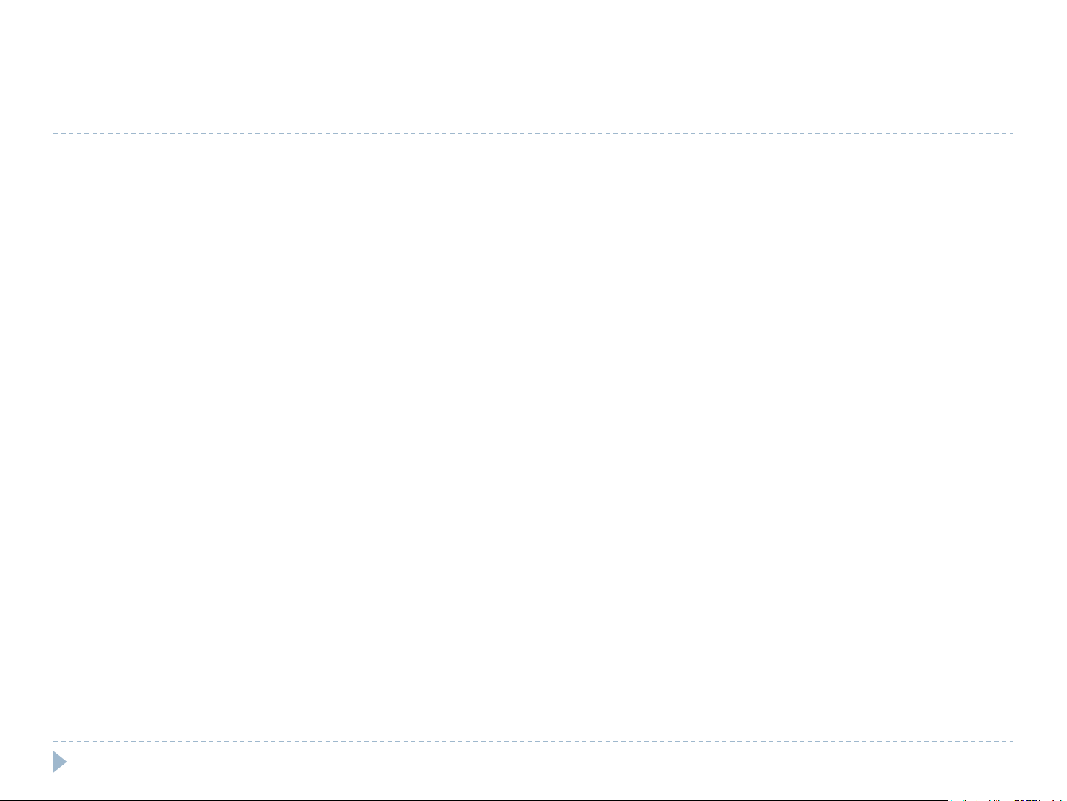
Task: Select the bottom dashed divider line
Action: 533,741
